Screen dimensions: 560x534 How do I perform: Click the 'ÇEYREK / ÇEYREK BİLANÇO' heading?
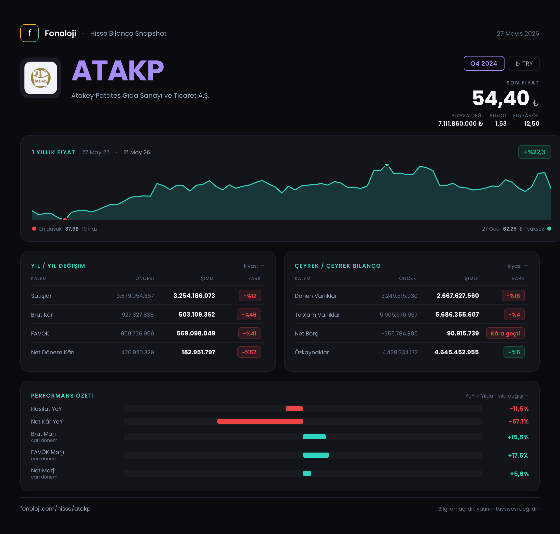click(x=337, y=265)
